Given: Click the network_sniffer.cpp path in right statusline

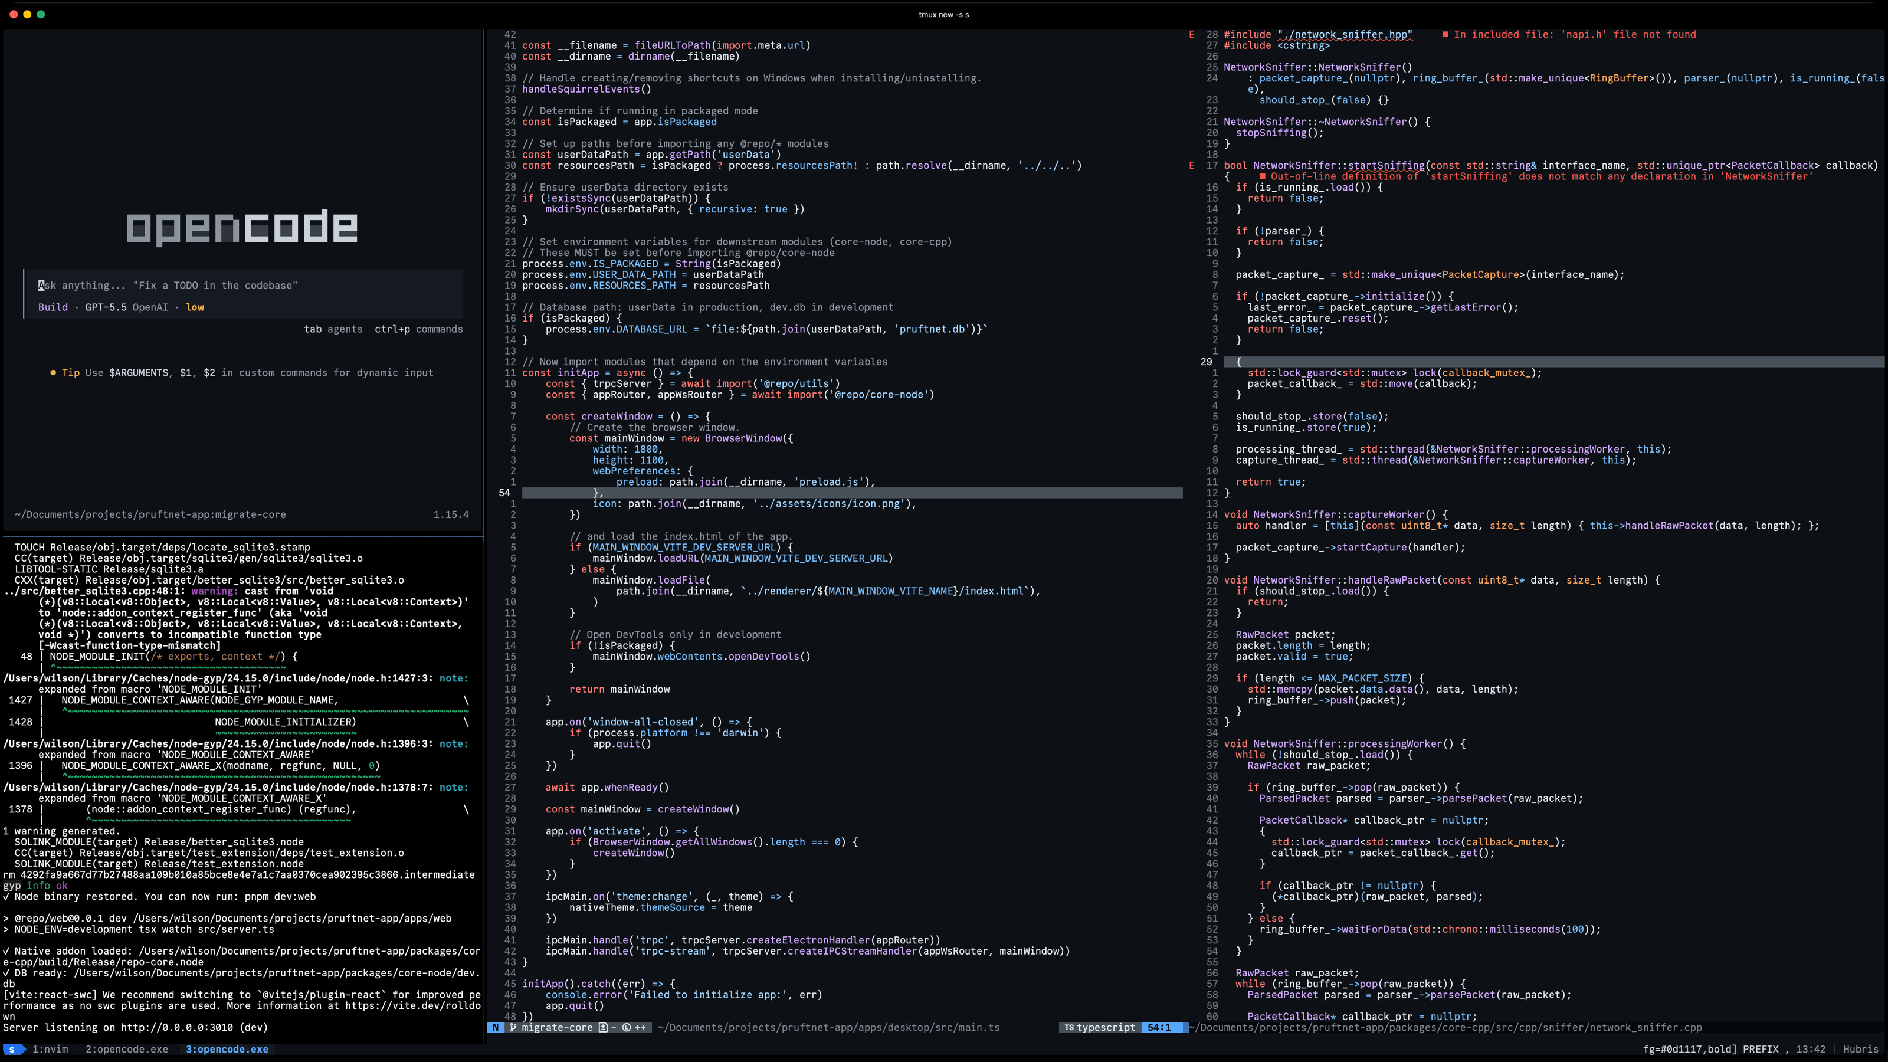Looking at the screenshot, I should point(1445,1028).
